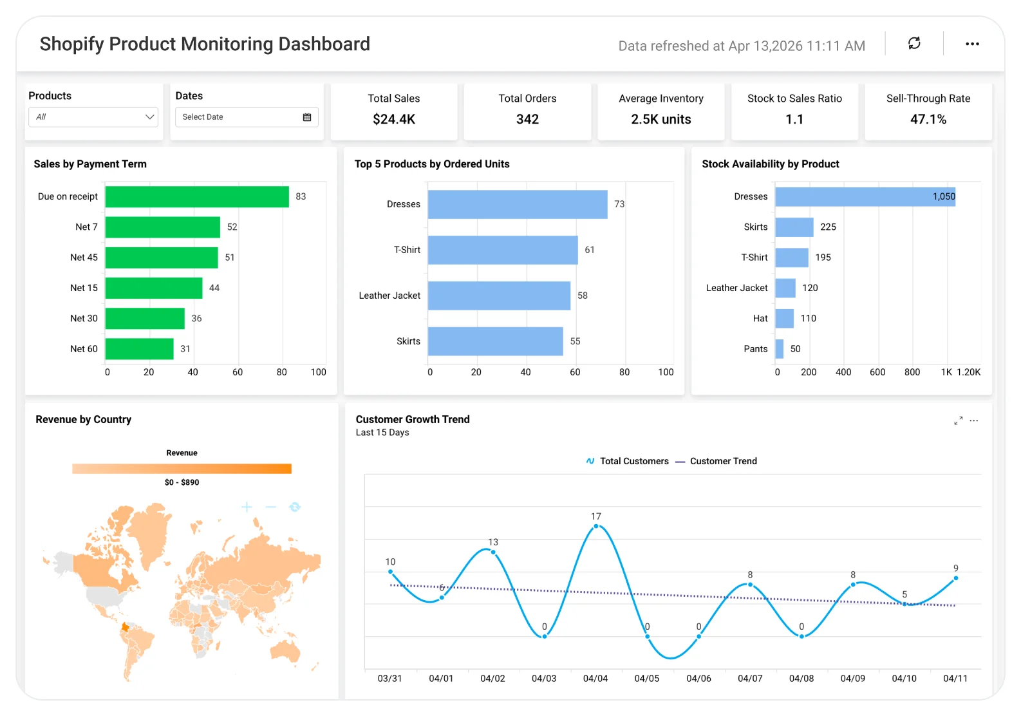Click the Net 60 green bar

[x=140, y=349]
